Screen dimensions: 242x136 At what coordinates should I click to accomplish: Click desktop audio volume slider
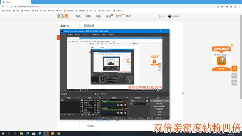[x=111, y=113]
